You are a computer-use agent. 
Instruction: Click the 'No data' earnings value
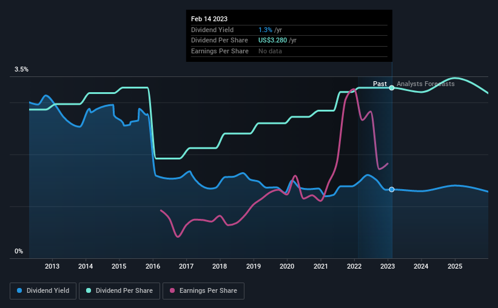pyautogui.click(x=270, y=51)
